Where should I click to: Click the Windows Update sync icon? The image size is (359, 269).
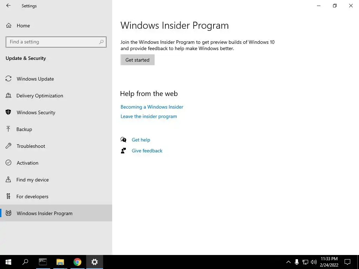tap(8, 79)
